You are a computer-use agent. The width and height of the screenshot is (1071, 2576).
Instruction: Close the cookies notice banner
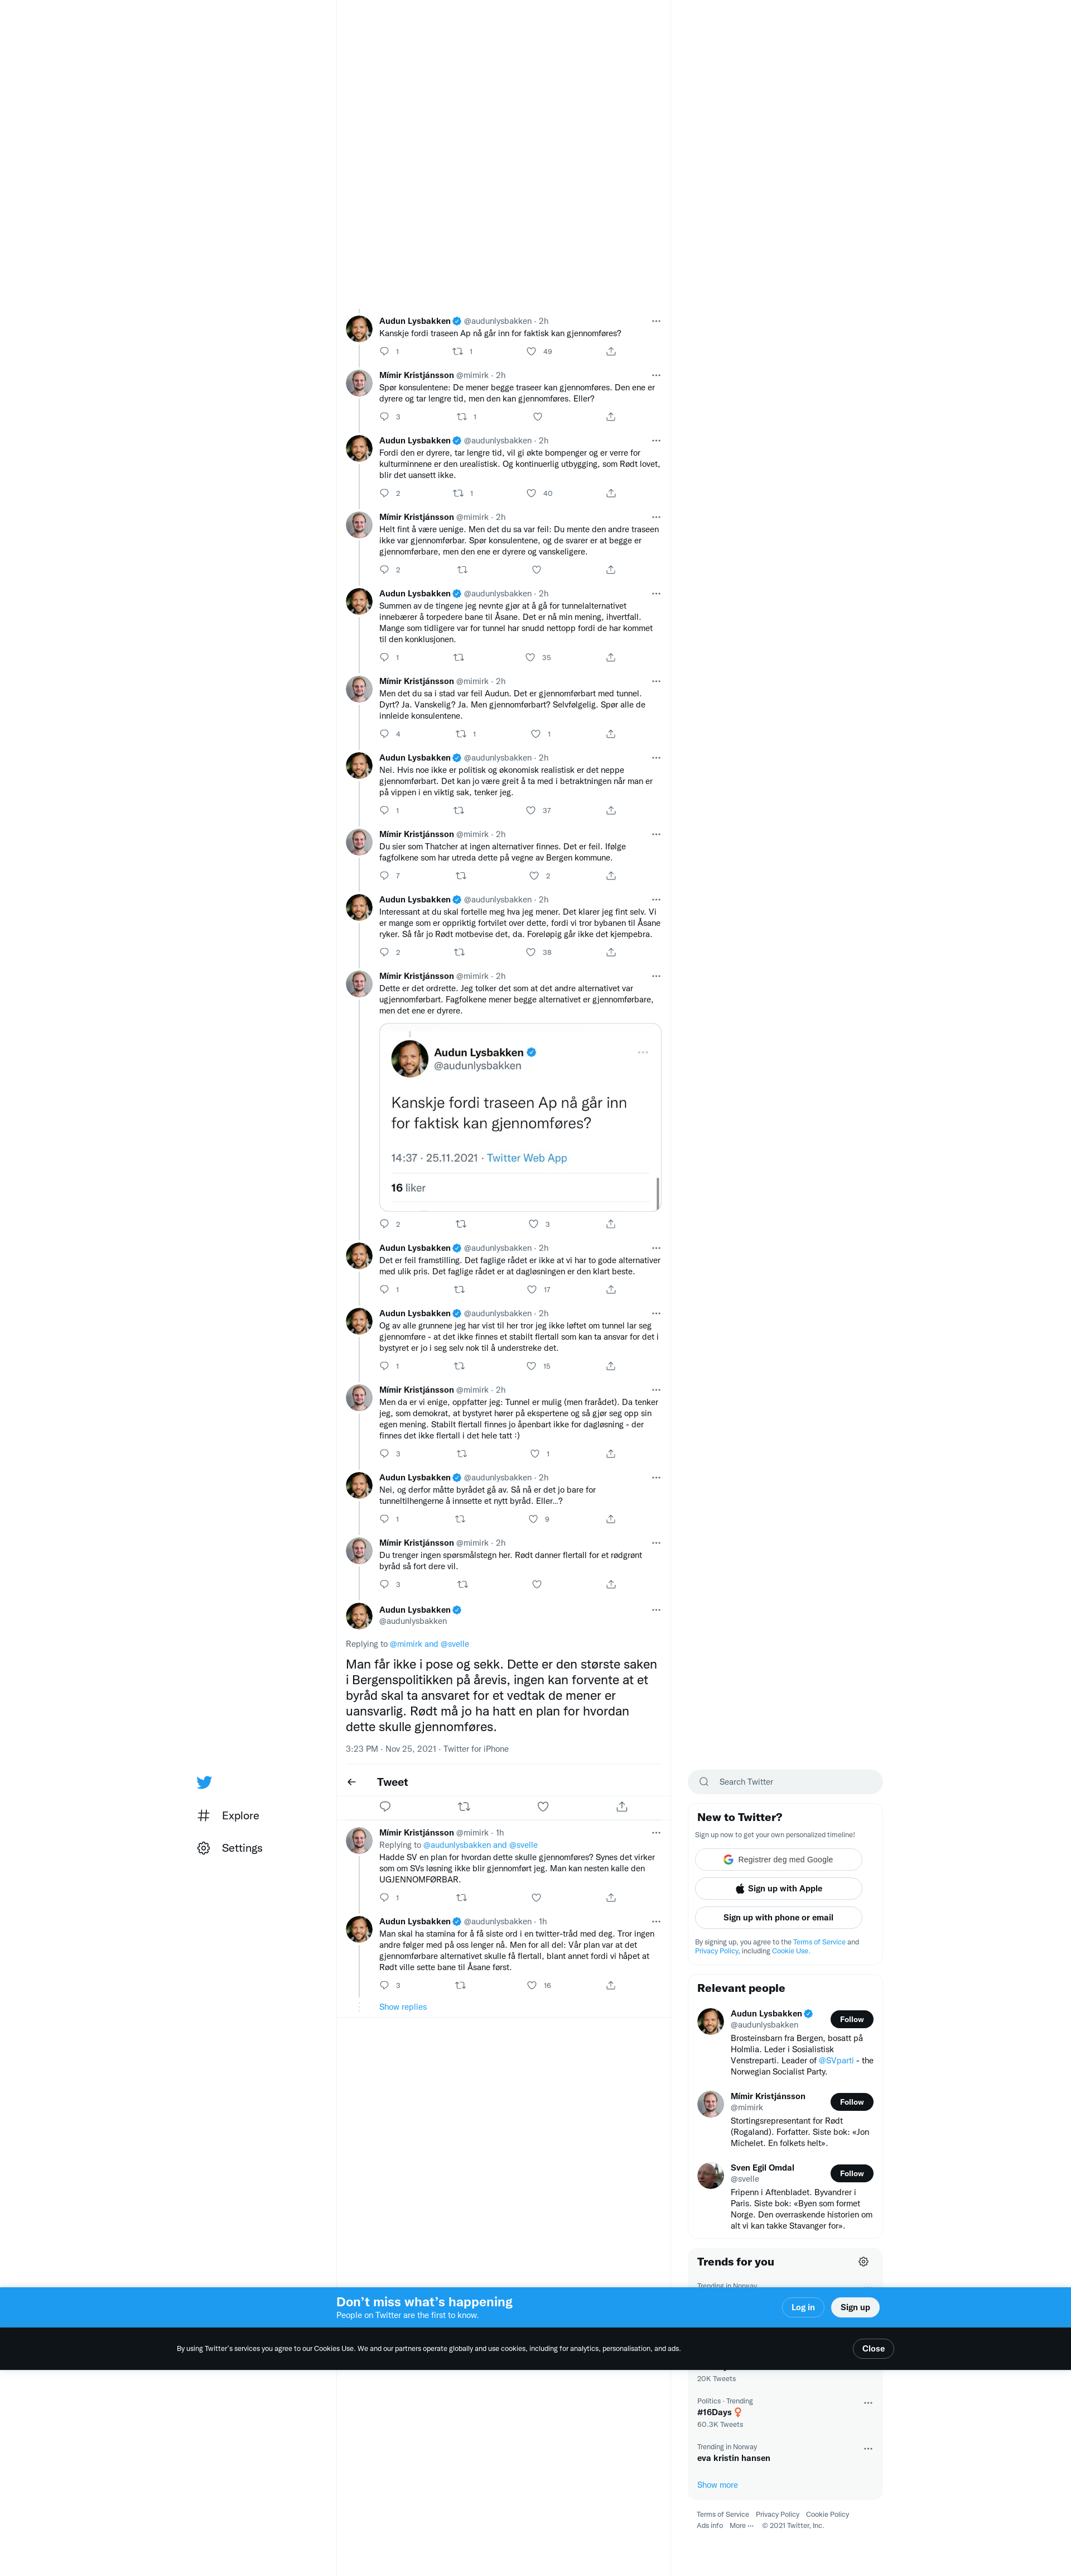(872, 2348)
